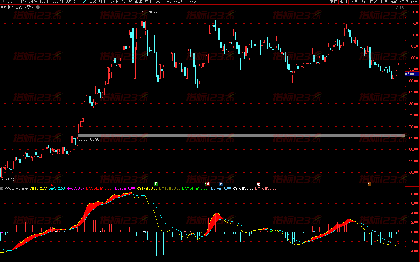Click the KDJ顶背: 0.00 value
The image size is (420, 262).
(x=220, y=189)
